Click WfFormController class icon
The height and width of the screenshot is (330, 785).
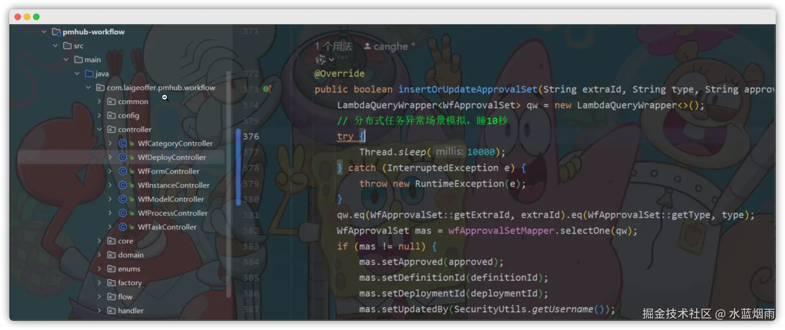pos(123,171)
